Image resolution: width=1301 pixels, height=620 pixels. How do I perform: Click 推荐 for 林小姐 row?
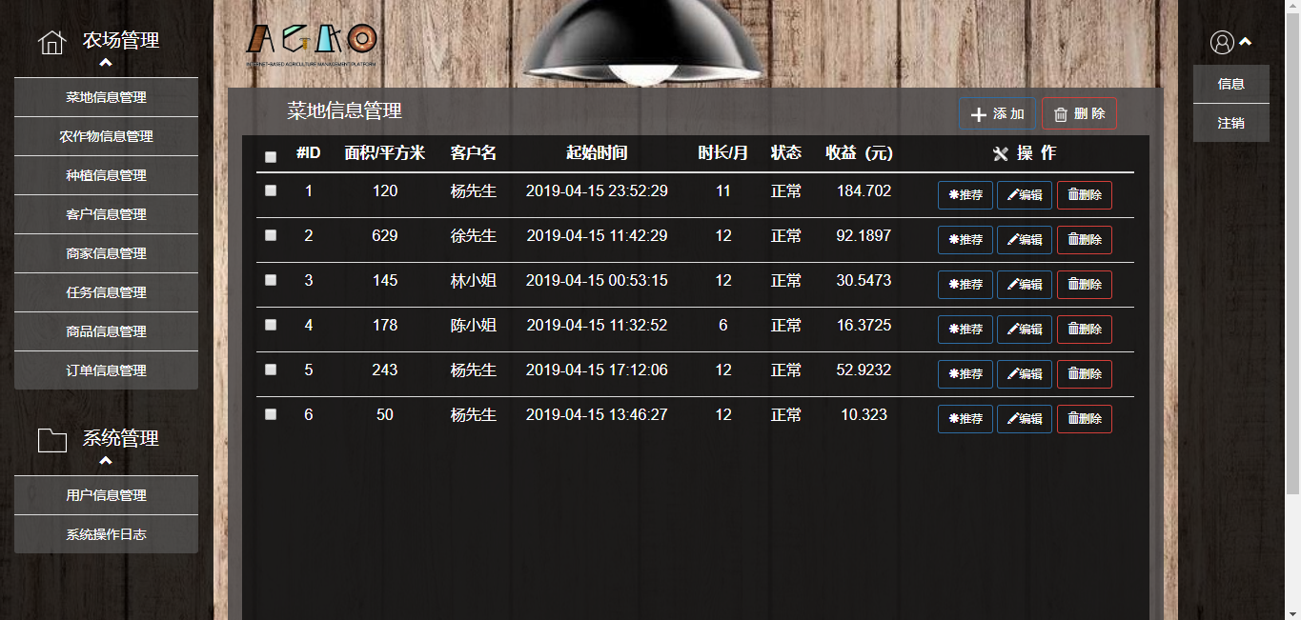pyautogui.click(x=966, y=285)
